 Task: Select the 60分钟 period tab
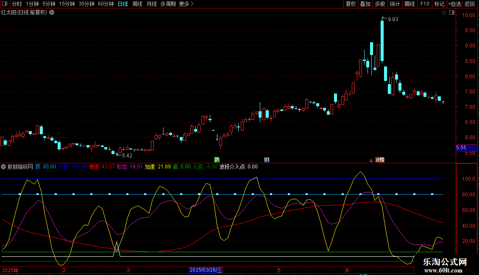[x=106, y=4]
